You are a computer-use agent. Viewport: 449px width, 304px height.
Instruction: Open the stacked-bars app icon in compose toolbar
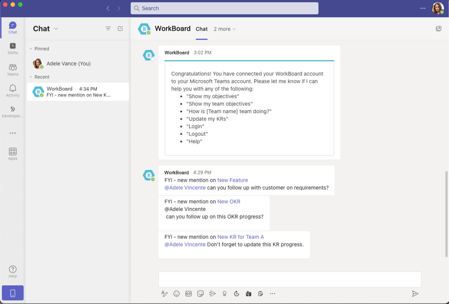coord(249,293)
